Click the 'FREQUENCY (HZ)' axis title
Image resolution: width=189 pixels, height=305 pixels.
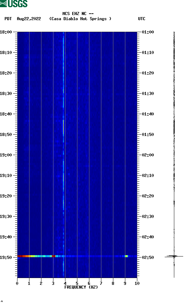81,287
